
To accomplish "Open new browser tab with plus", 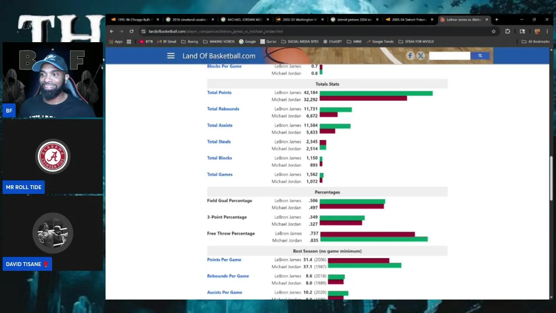I will [496, 20].
